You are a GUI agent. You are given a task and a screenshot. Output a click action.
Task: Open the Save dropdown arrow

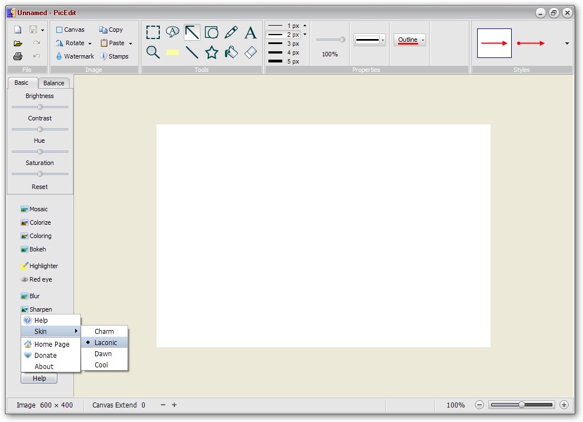(x=43, y=30)
